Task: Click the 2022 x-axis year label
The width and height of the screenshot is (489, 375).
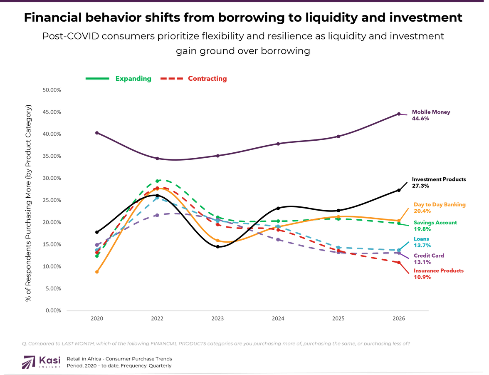Action: (x=157, y=318)
